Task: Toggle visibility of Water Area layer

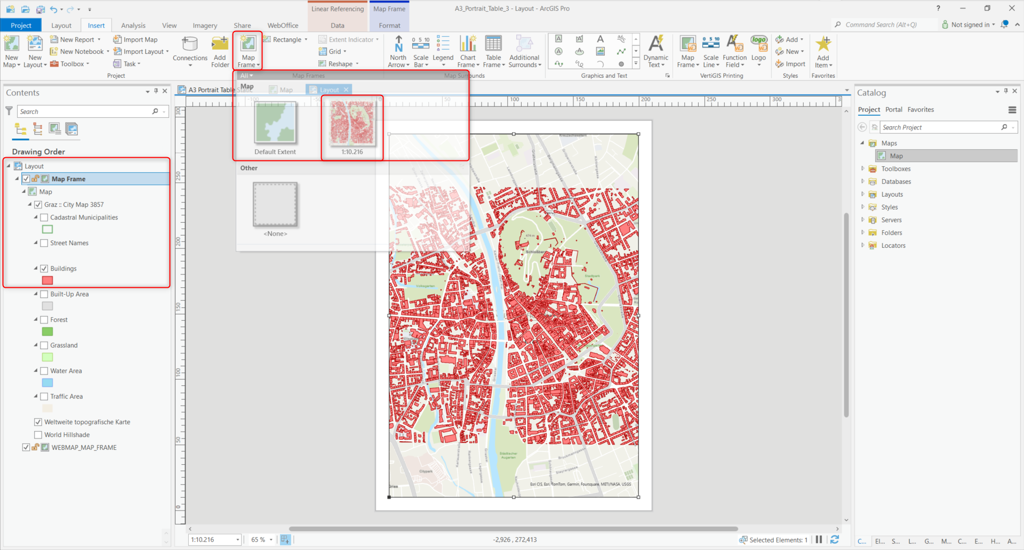Action: (44, 370)
